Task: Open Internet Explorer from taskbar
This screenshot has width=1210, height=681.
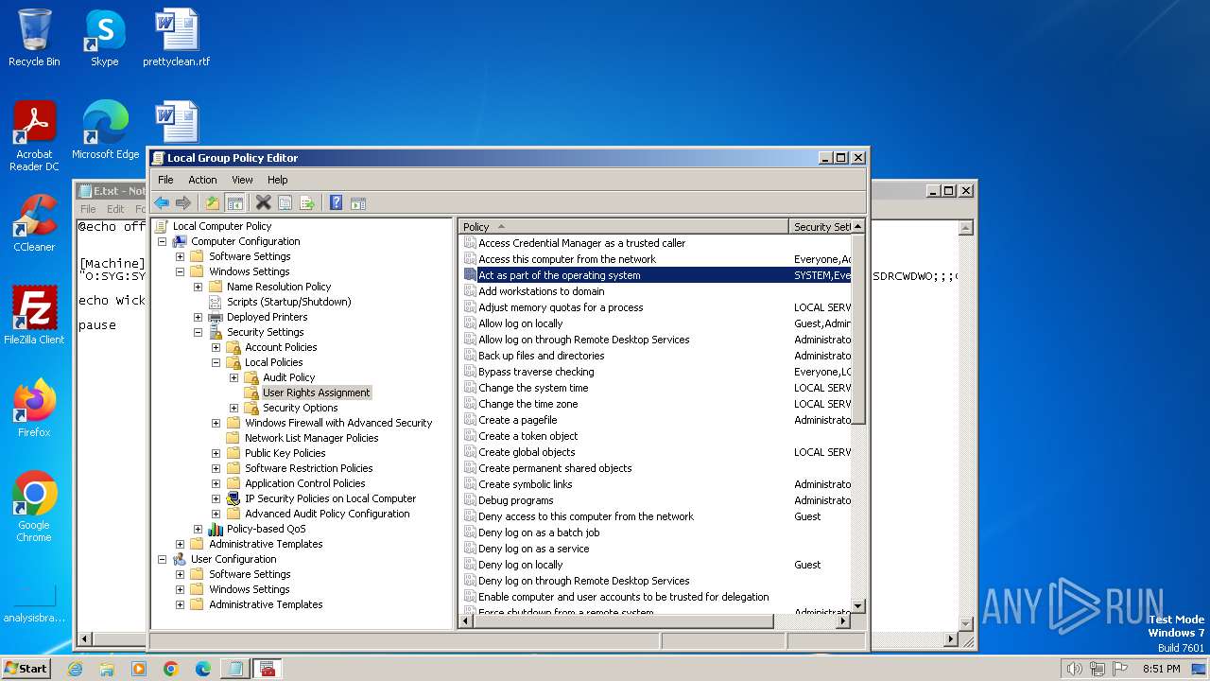Action: coord(75,668)
